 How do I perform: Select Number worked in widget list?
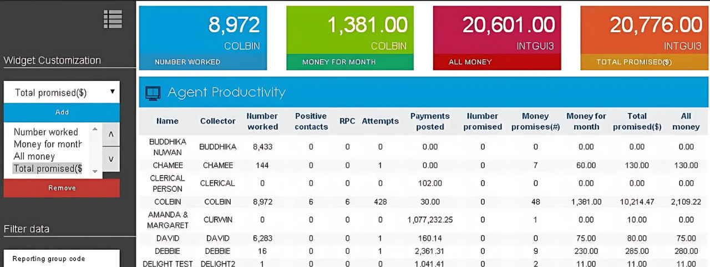click(46, 132)
